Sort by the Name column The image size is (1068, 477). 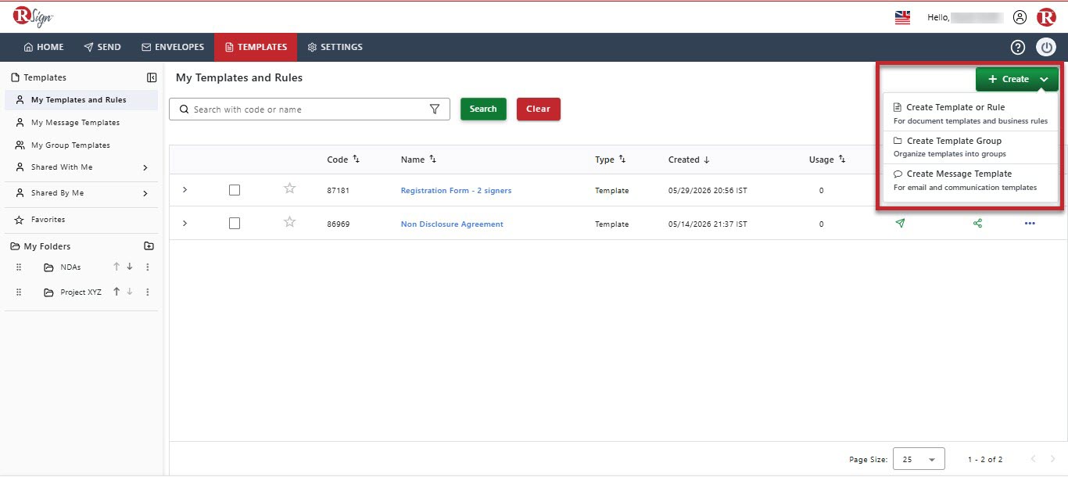[432, 160]
